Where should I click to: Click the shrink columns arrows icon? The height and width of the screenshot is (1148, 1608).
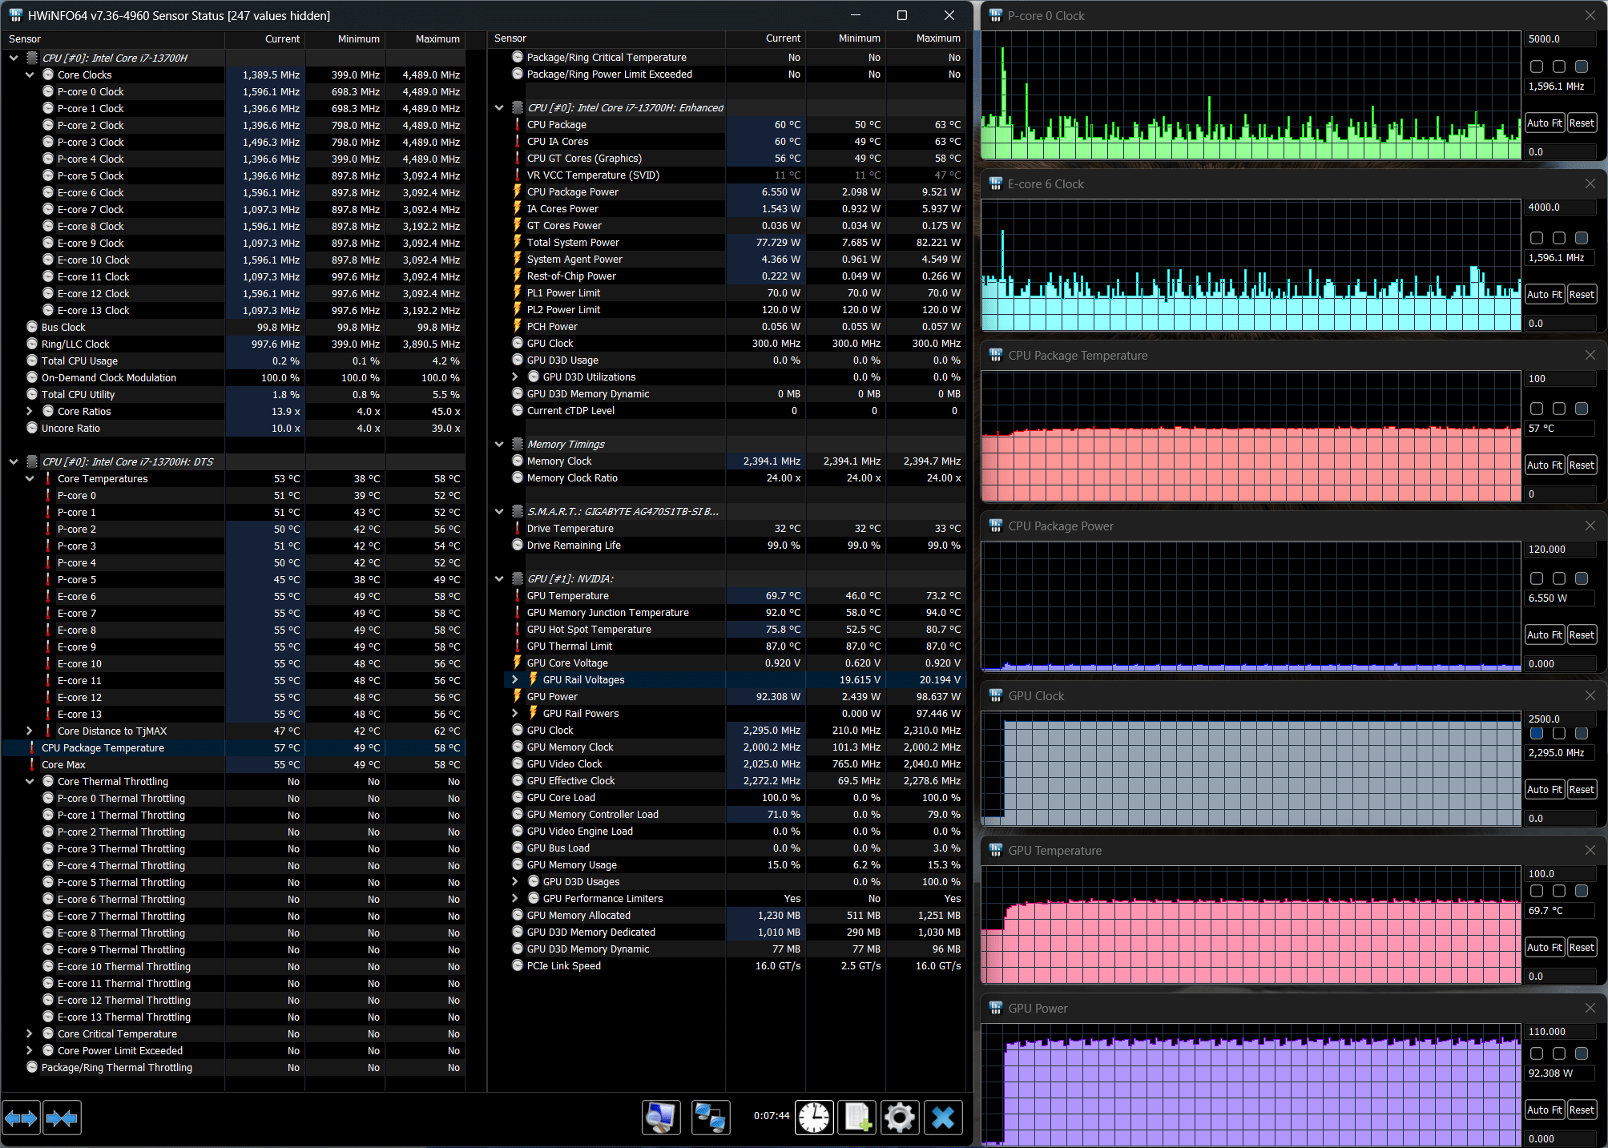[62, 1118]
